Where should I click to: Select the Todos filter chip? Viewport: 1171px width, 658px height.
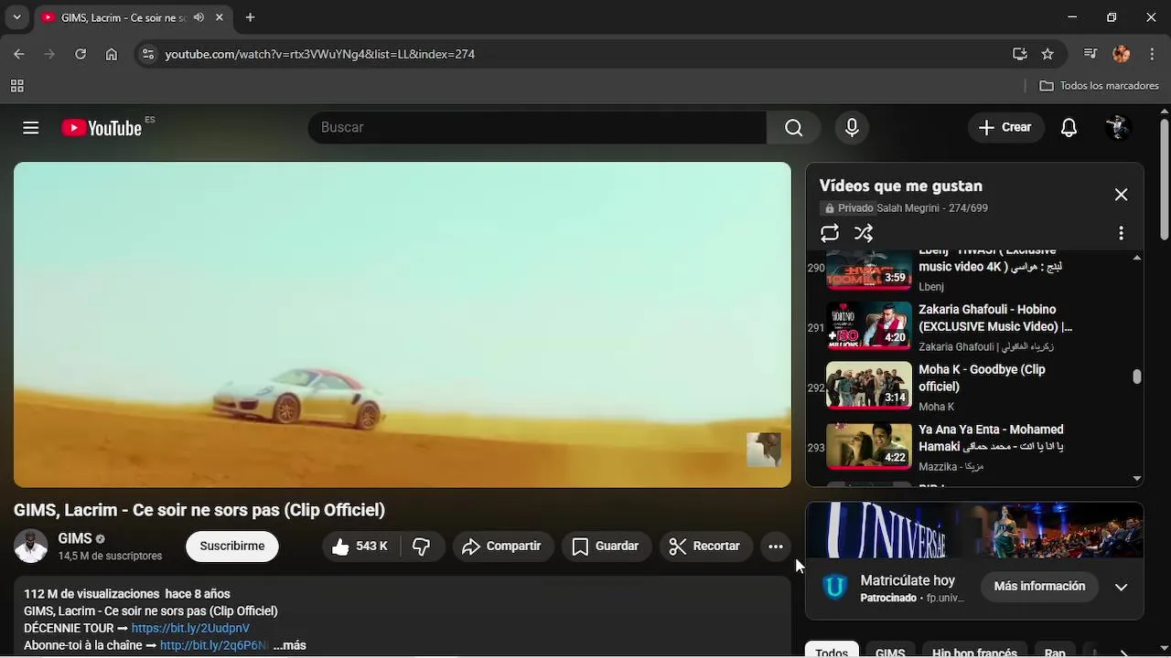coord(832,651)
